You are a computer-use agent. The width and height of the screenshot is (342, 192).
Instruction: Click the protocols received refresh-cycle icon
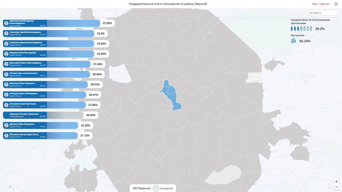click(293, 41)
